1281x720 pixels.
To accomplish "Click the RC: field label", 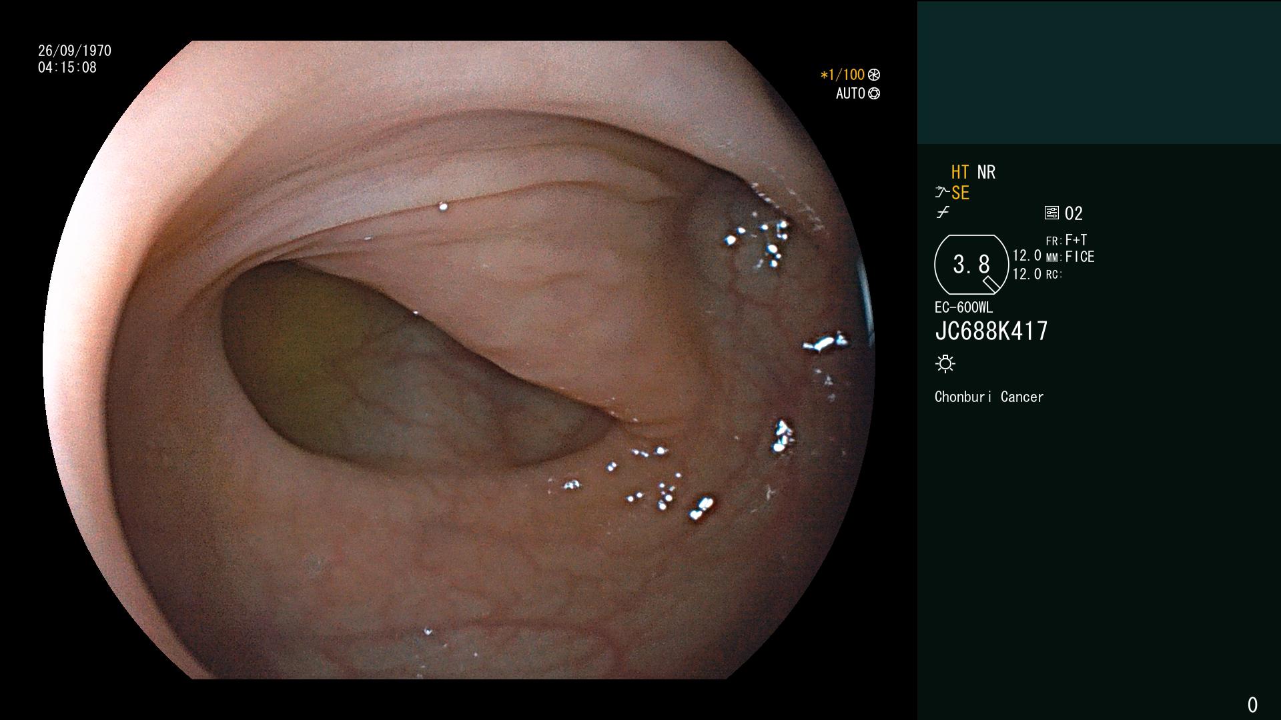I will pyautogui.click(x=1054, y=275).
